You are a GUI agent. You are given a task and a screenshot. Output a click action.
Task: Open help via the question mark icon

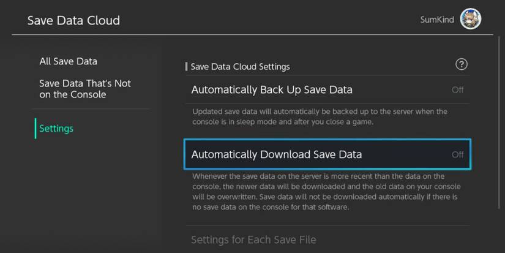tap(462, 64)
